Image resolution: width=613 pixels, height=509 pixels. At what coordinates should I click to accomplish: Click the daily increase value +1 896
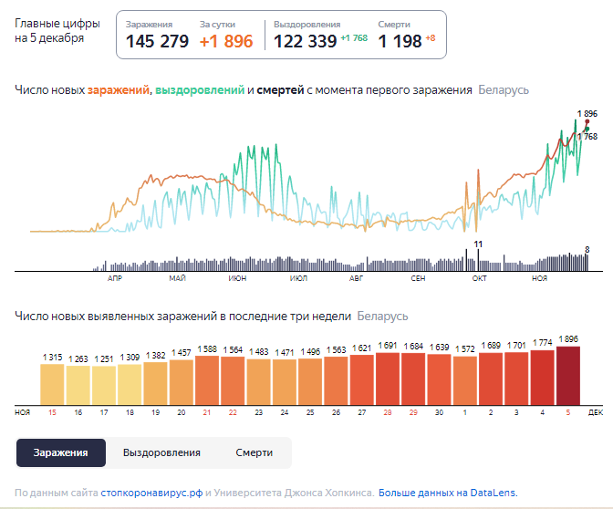click(x=225, y=41)
